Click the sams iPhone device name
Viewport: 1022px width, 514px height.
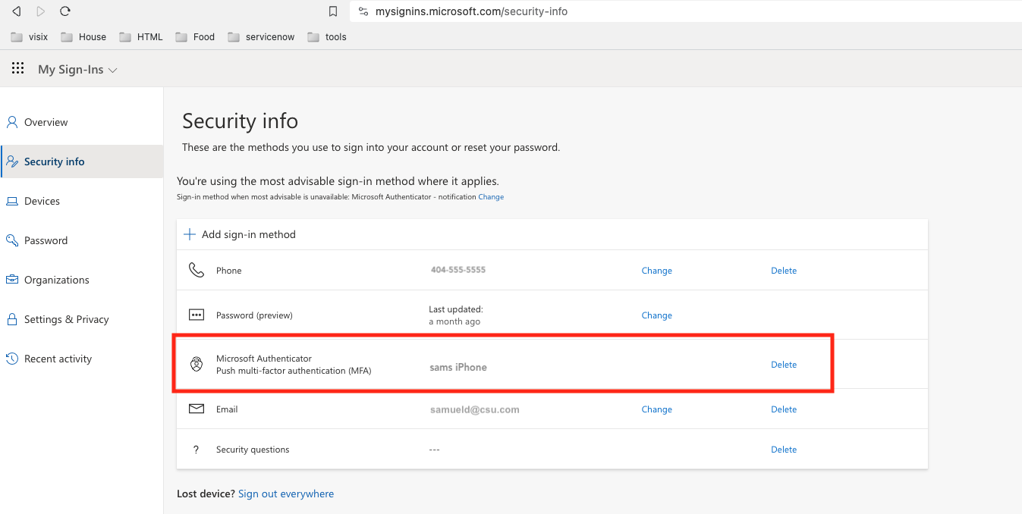[458, 367]
